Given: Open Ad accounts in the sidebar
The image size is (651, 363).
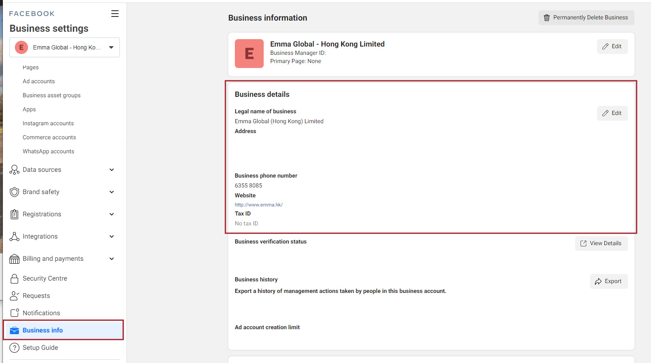Looking at the screenshot, I should point(39,81).
